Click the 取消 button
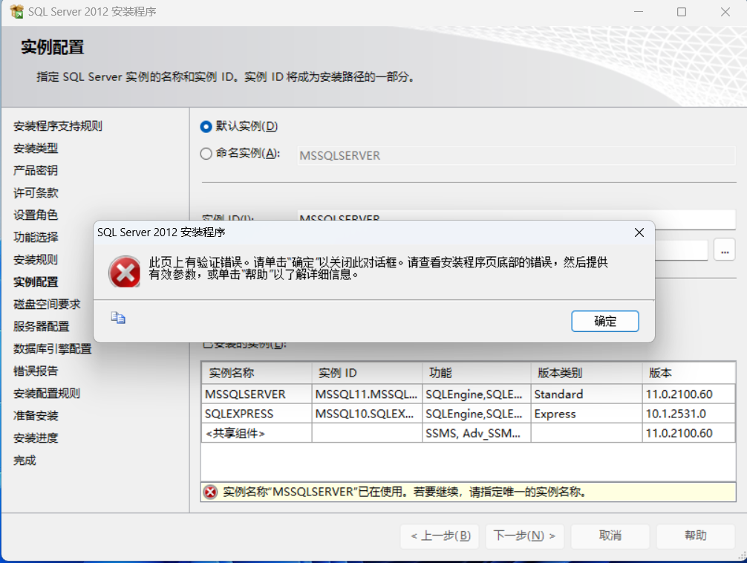 point(610,536)
